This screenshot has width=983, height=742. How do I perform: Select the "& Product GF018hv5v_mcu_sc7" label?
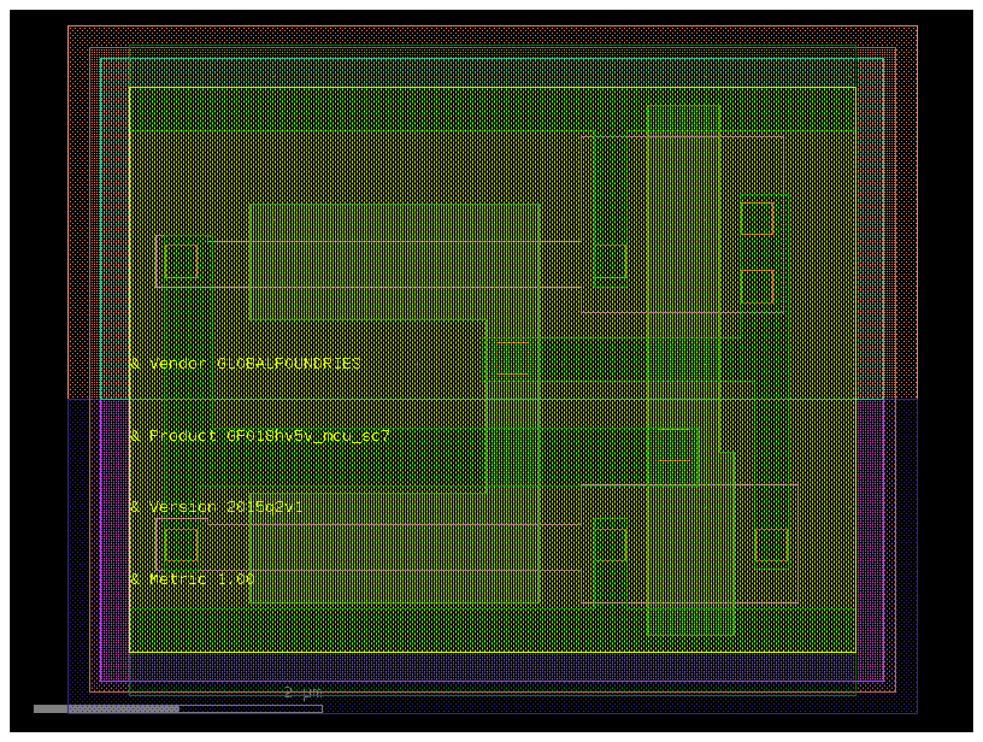coord(260,436)
